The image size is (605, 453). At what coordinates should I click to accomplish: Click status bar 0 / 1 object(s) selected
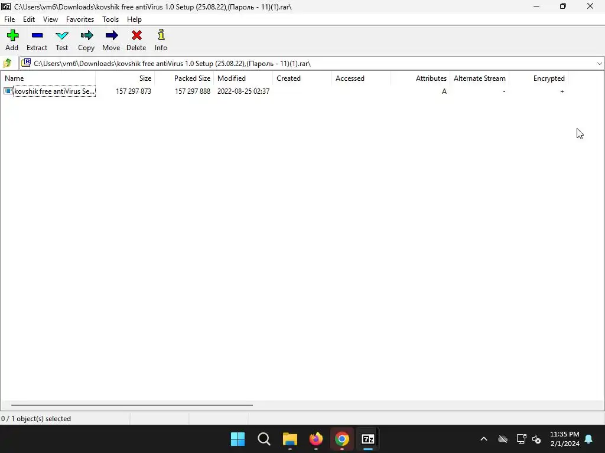pos(36,419)
